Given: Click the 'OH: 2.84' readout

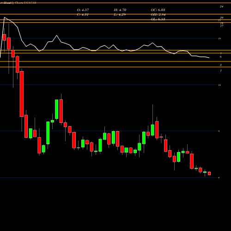Looking at the screenshot, I should click(x=158, y=15).
